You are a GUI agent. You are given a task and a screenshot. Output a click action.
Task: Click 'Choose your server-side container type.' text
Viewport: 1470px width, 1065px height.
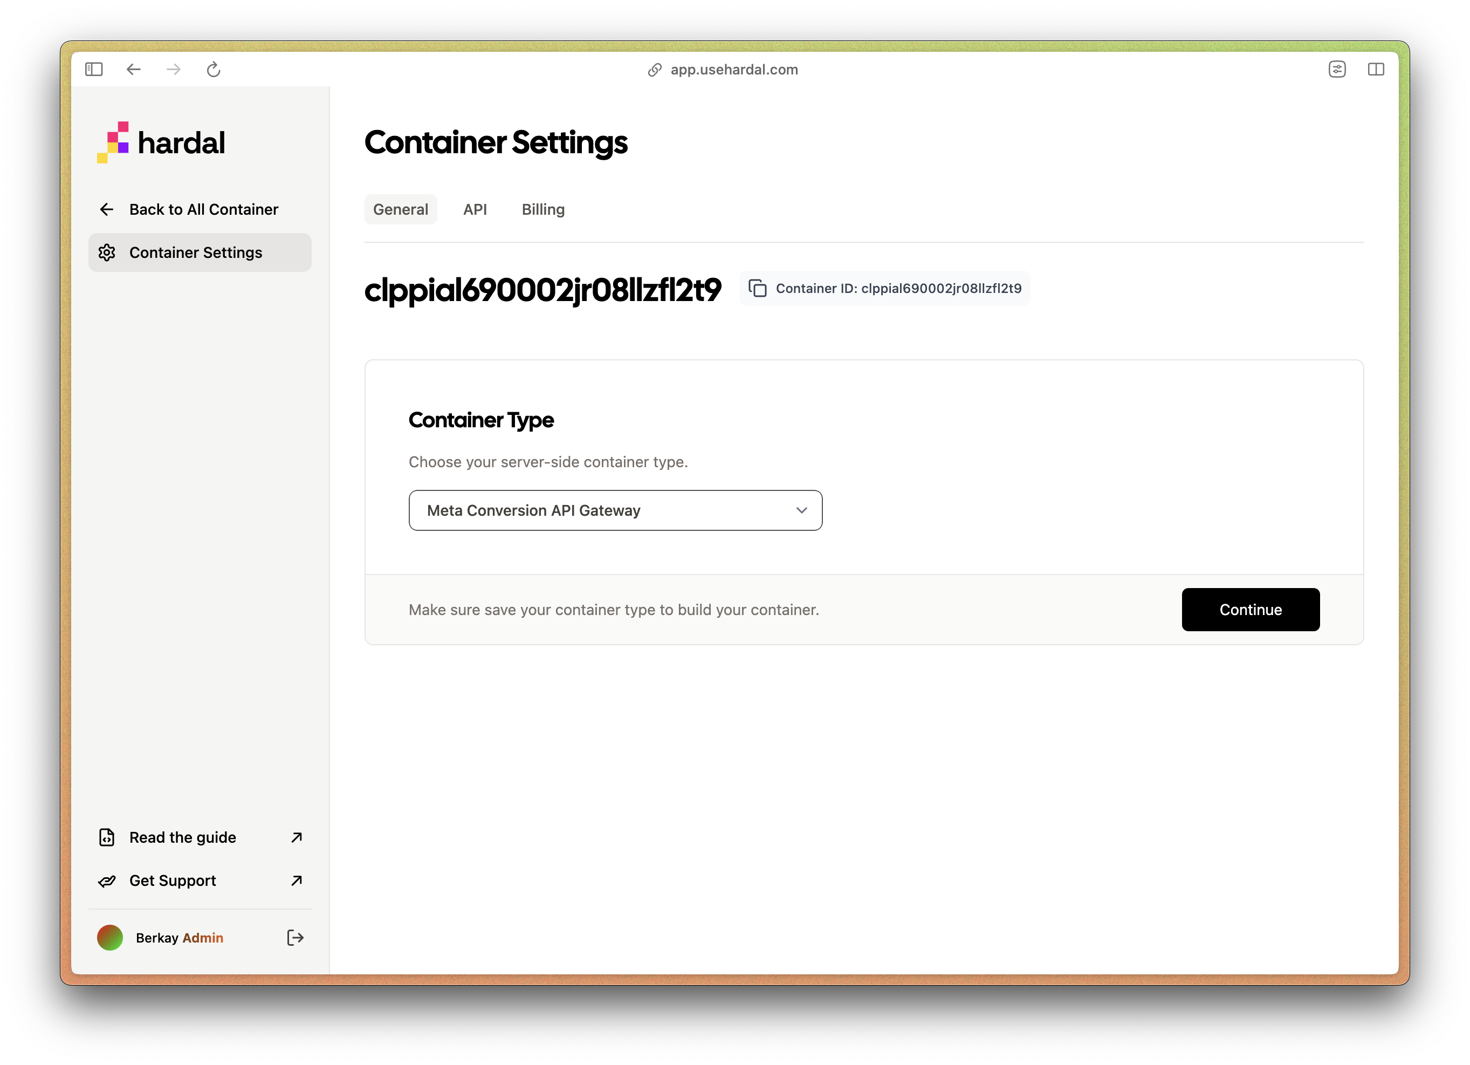548,462
